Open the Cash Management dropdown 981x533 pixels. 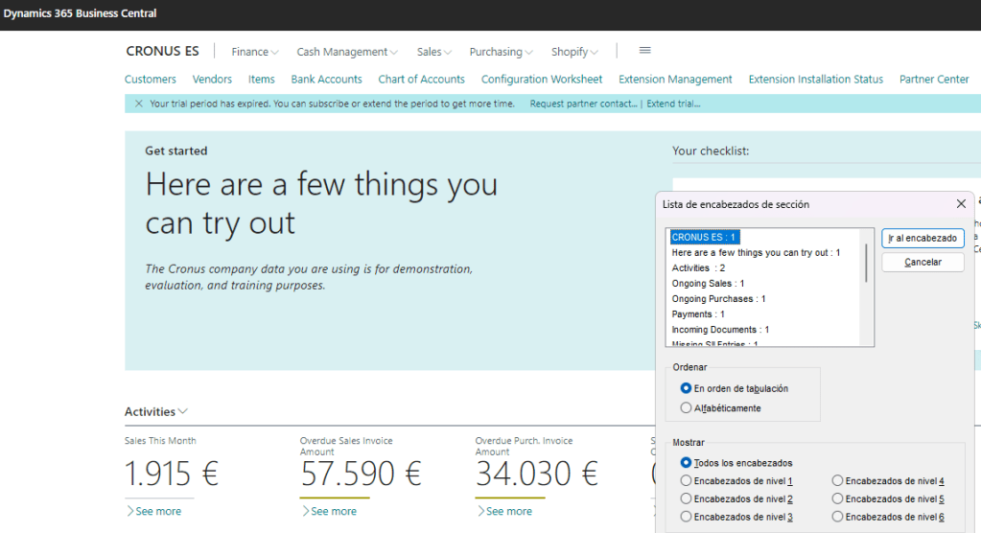pyautogui.click(x=346, y=52)
